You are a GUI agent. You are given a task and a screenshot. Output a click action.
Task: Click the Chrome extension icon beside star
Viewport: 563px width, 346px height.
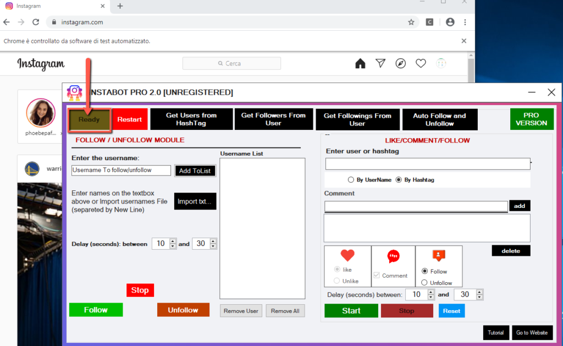(429, 22)
